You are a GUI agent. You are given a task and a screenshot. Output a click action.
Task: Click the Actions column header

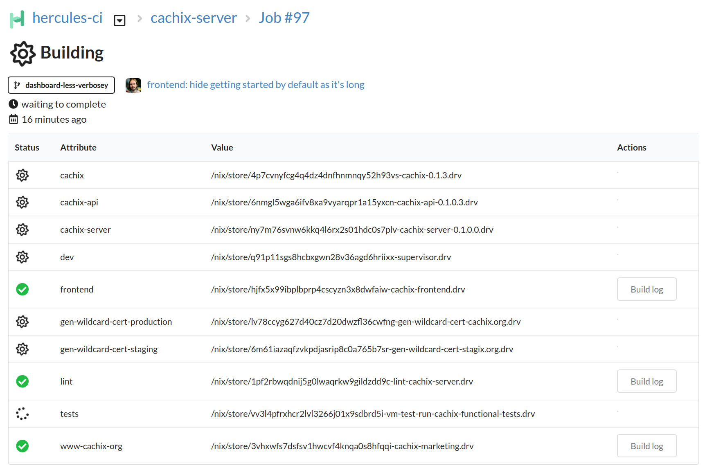632,148
